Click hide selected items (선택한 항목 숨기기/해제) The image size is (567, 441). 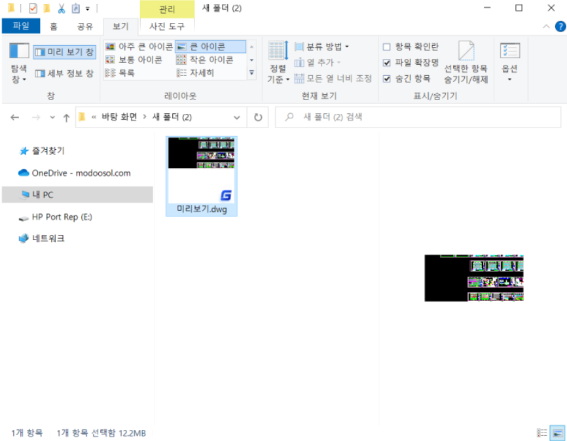pyautogui.click(x=466, y=63)
